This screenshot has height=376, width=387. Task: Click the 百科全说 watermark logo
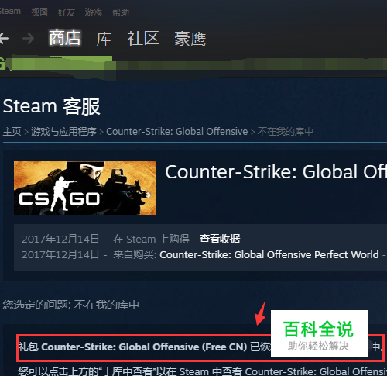pos(319,333)
